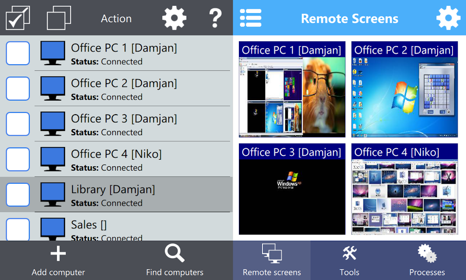Screen dimensions: 466x280
Task: Open the hamburger list menu icon
Action: click(x=251, y=18)
